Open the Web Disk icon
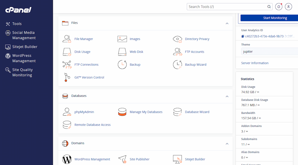Viewport: 298px width, 165px height. click(122, 52)
